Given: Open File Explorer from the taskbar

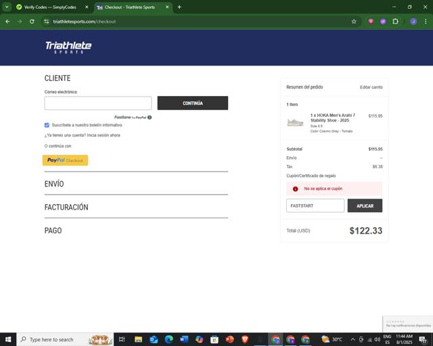Looking at the screenshot, I should click(138, 339).
